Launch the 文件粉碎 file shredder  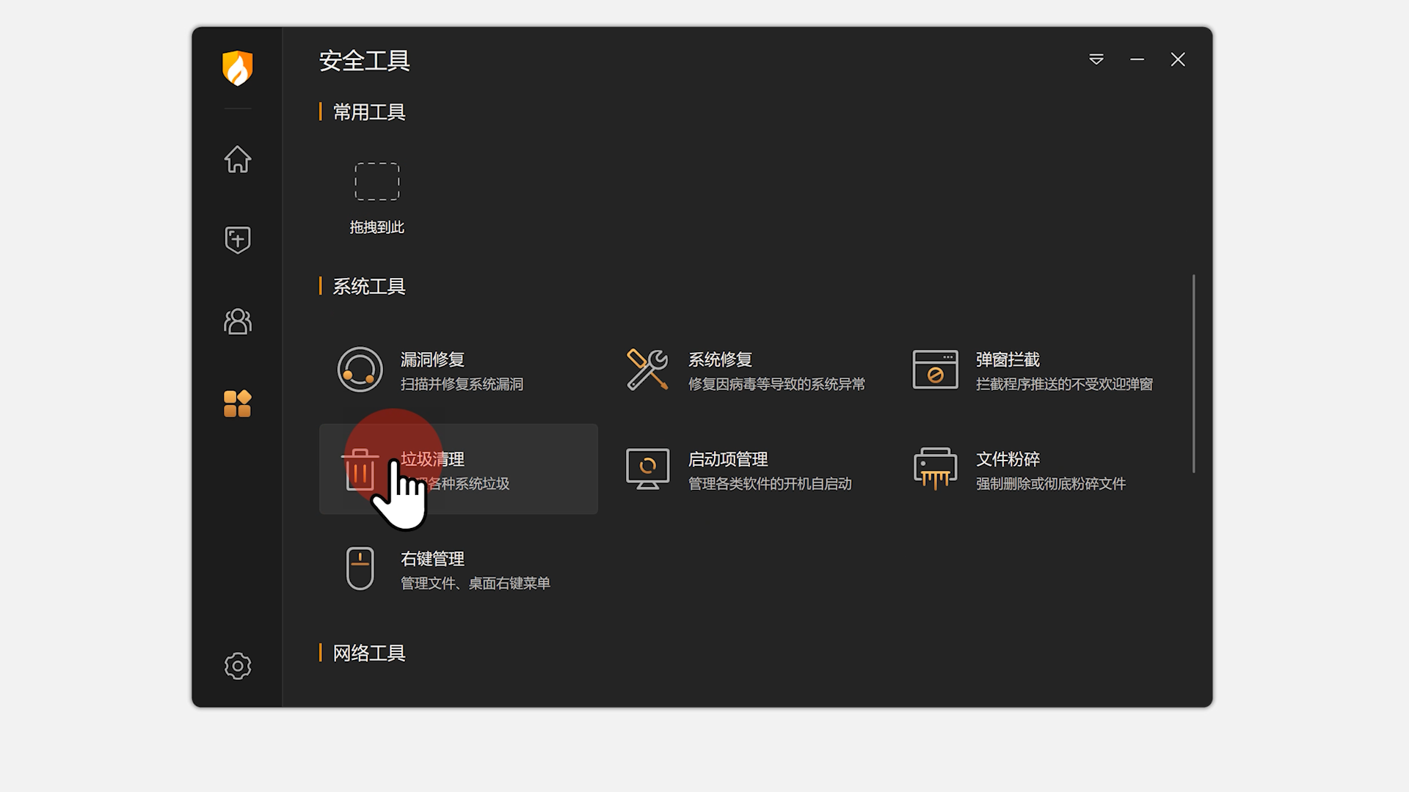coord(1008,469)
